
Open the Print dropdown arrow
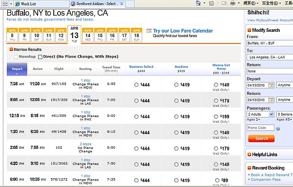pos(239,3)
